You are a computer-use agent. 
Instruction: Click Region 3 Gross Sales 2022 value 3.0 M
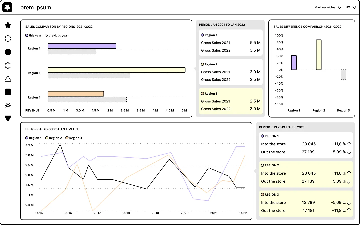255,109
